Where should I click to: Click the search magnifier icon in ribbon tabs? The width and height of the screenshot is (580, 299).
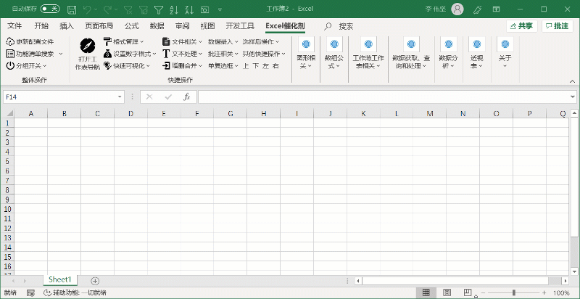328,26
